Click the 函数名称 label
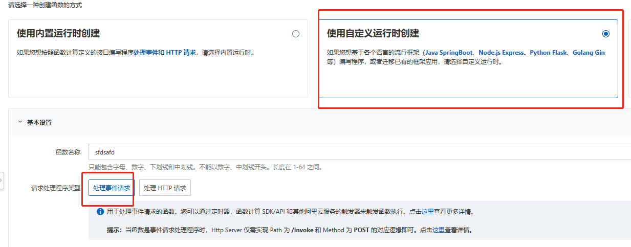The width and height of the screenshot is (631, 247). (68, 152)
